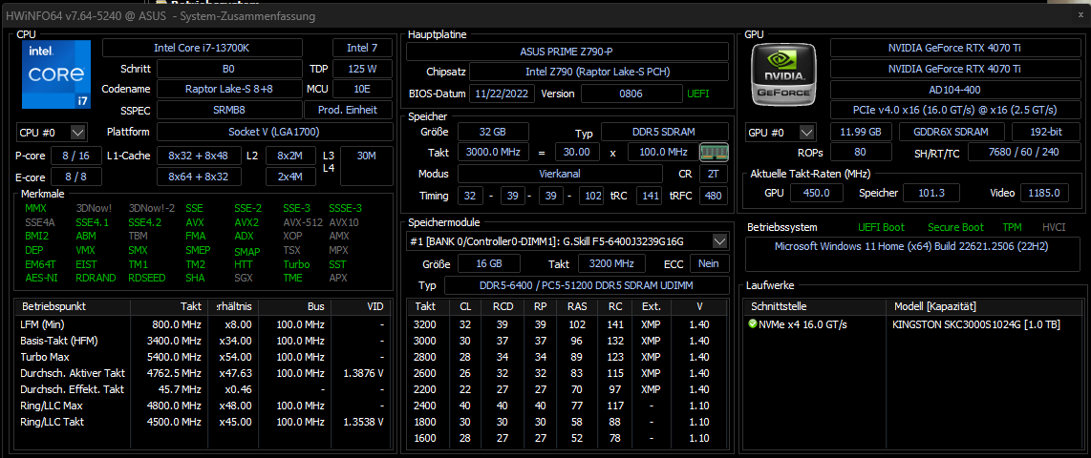
Task: Click the VID column header
Action: pyautogui.click(x=362, y=306)
